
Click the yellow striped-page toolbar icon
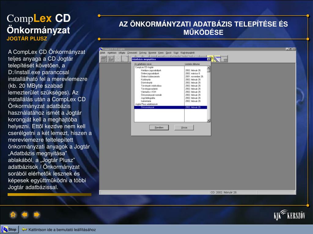point(217,59)
